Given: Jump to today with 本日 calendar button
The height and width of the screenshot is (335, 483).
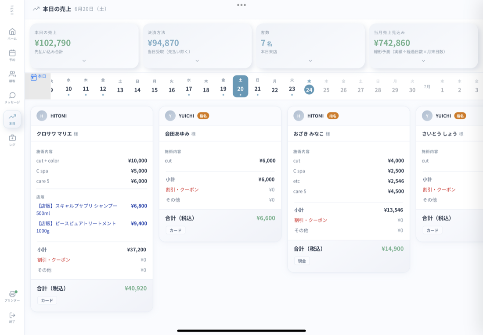Looking at the screenshot, I should 38,77.
